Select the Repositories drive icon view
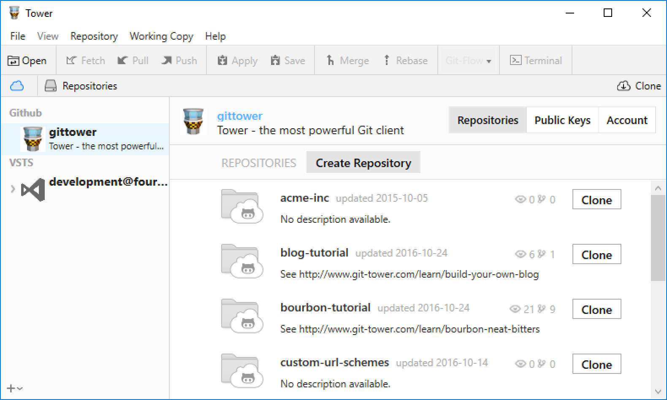This screenshot has height=400, width=667. click(51, 86)
